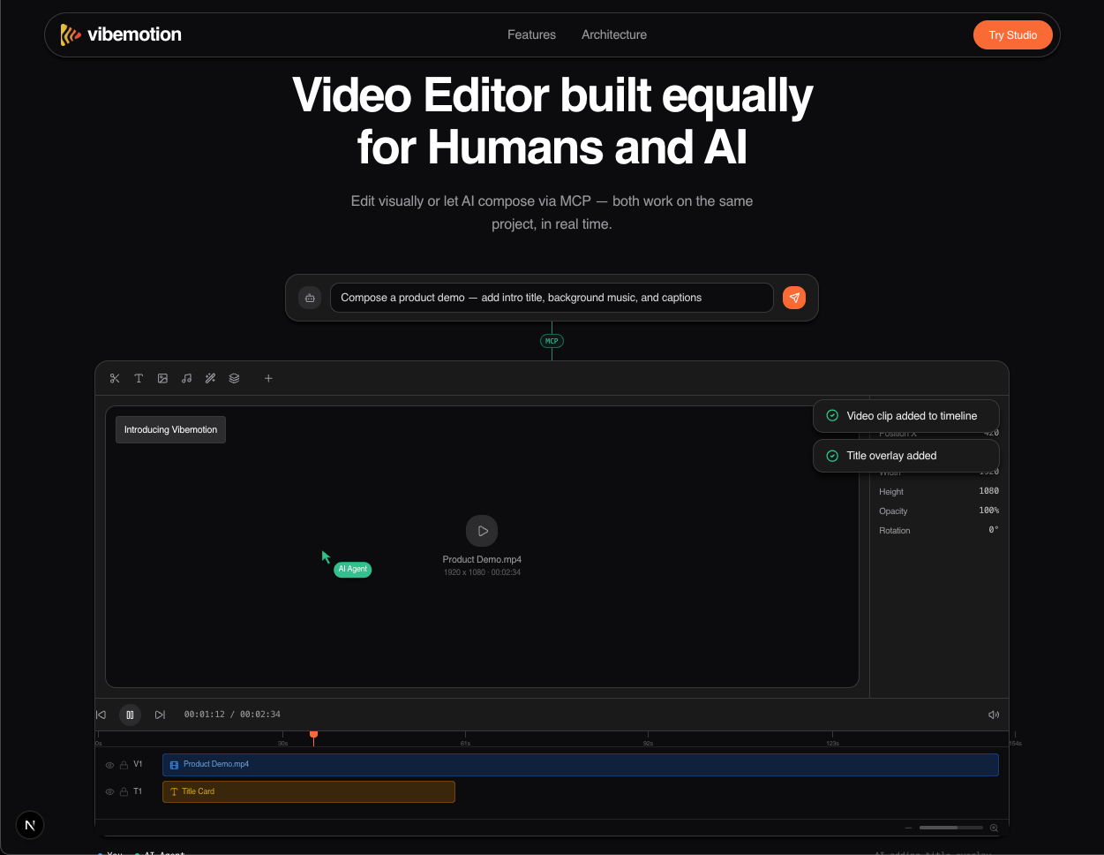Viewport: 1104px width, 855px height.
Task: Select the Title Card clip on timeline
Action: 309,791
